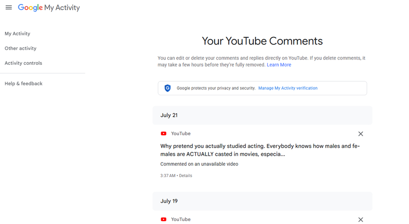This screenshot has width=409, height=224.
Task: Delete the July 19 comment with X
Action: tap(361, 220)
